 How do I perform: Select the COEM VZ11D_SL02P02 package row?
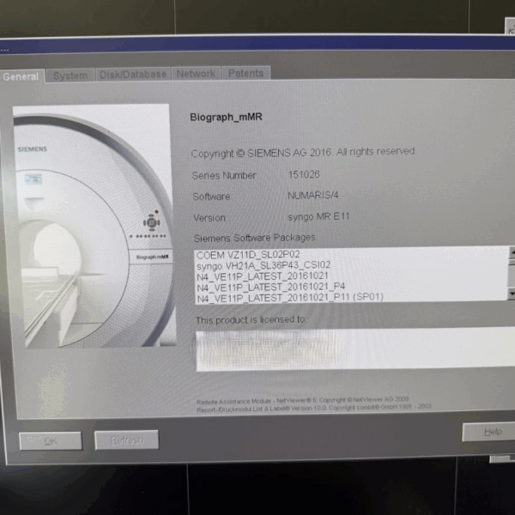point(351,255)
